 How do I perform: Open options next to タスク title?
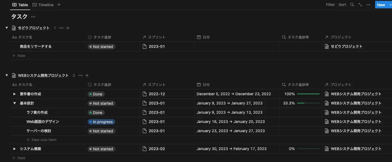[33, 17]
